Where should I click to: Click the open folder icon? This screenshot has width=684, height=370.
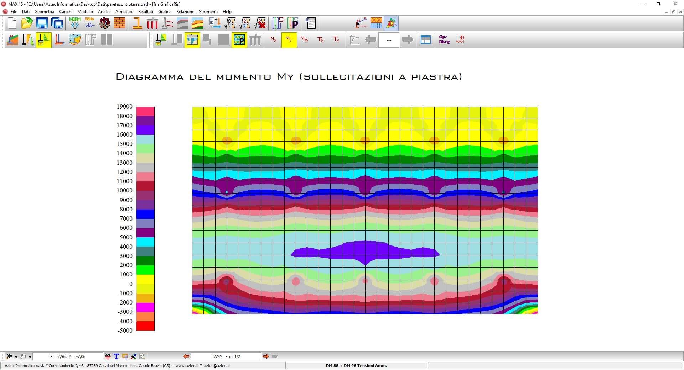[x=27, y=23]
